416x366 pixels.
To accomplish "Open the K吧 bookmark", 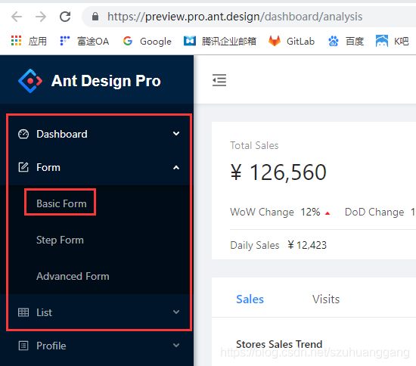I will click(392, 41).
